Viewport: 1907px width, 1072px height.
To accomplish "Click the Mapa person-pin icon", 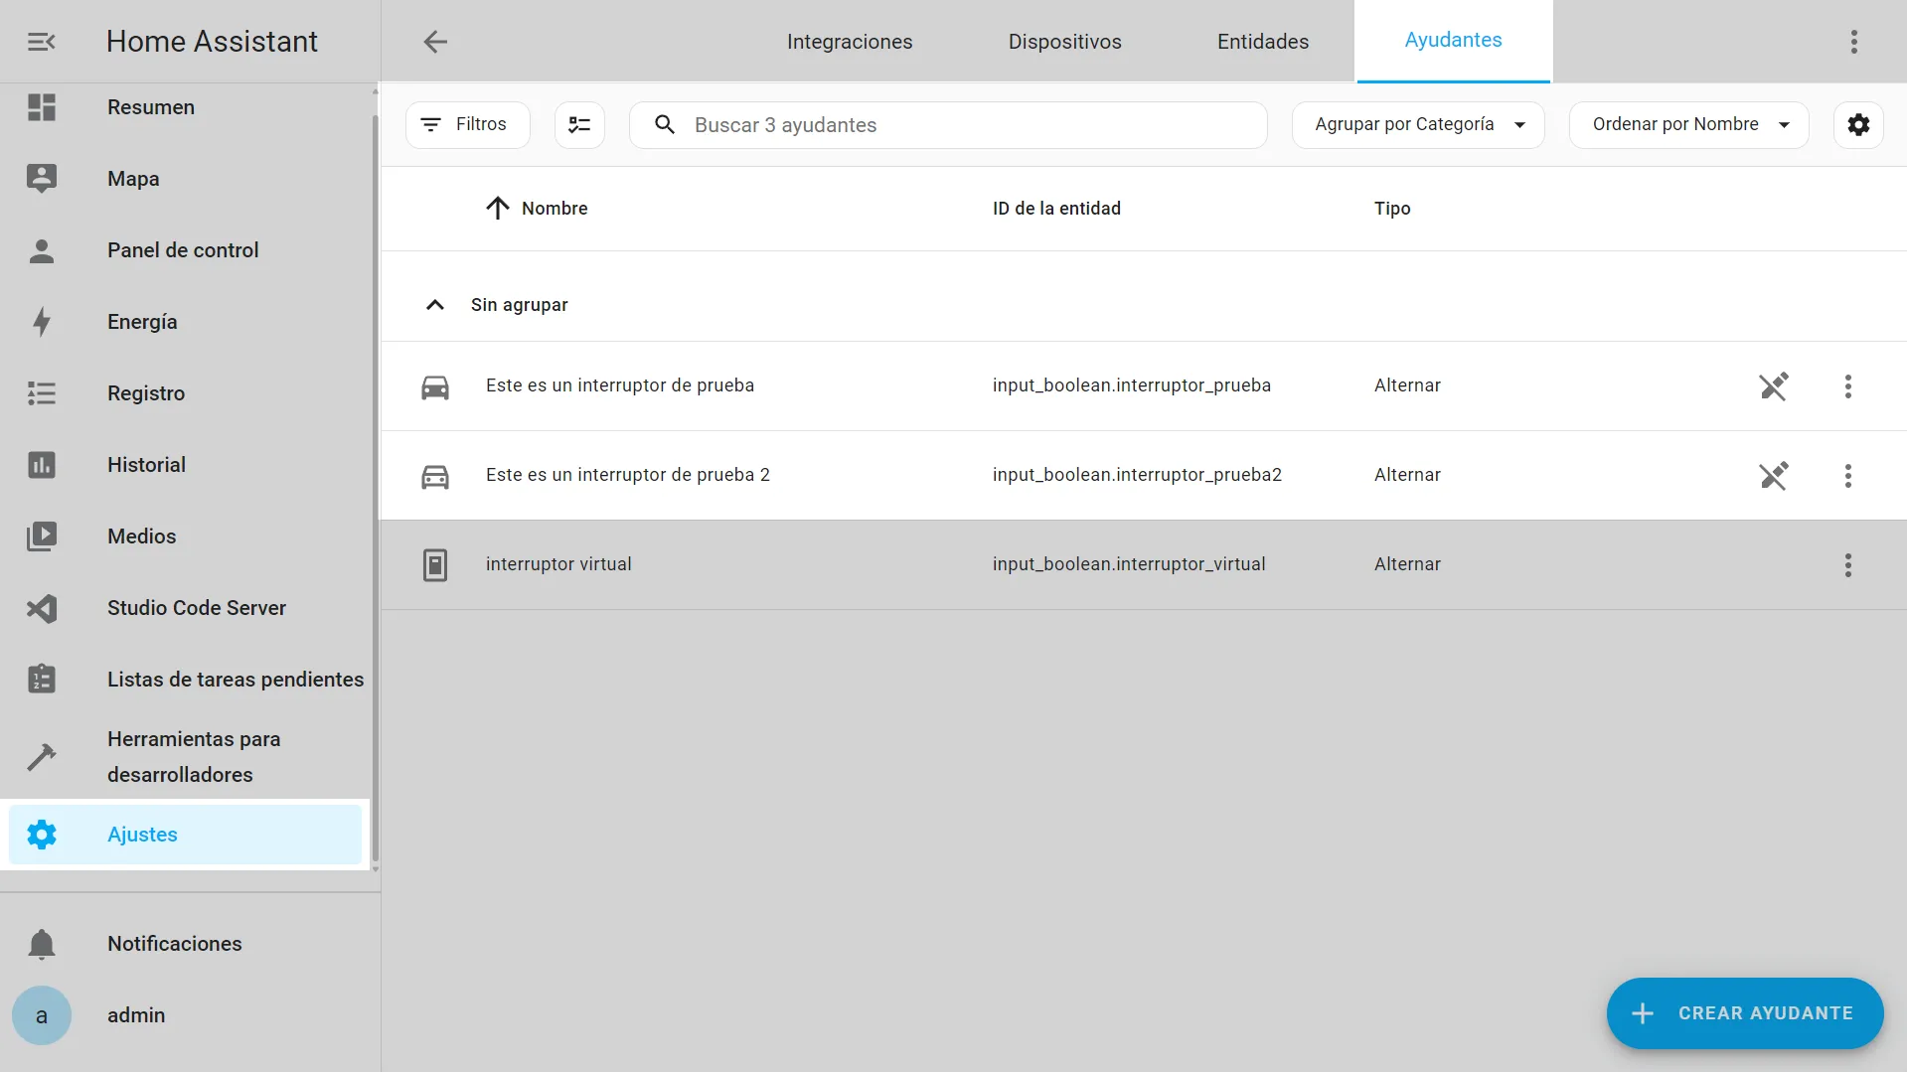I will coord(42,179).
